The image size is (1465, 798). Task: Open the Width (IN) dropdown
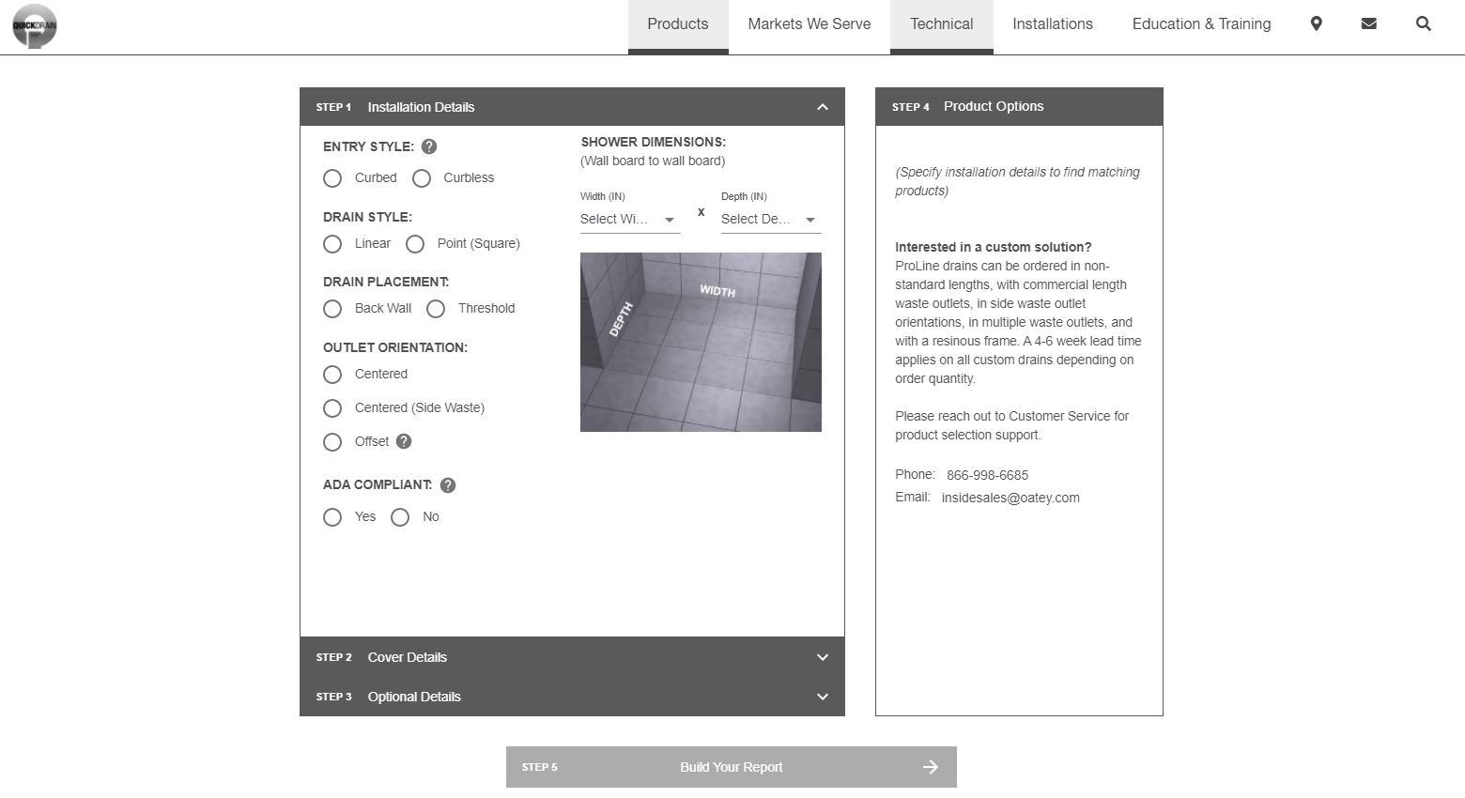click(630, 219)
